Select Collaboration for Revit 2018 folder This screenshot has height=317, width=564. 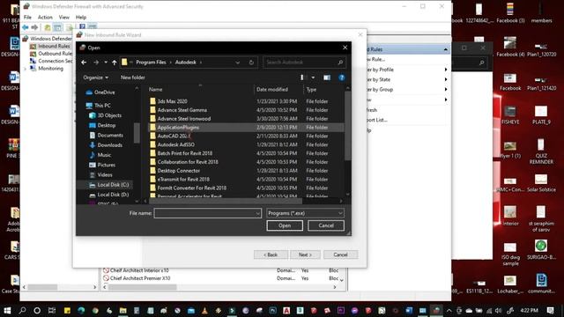[x=188, y=162]
